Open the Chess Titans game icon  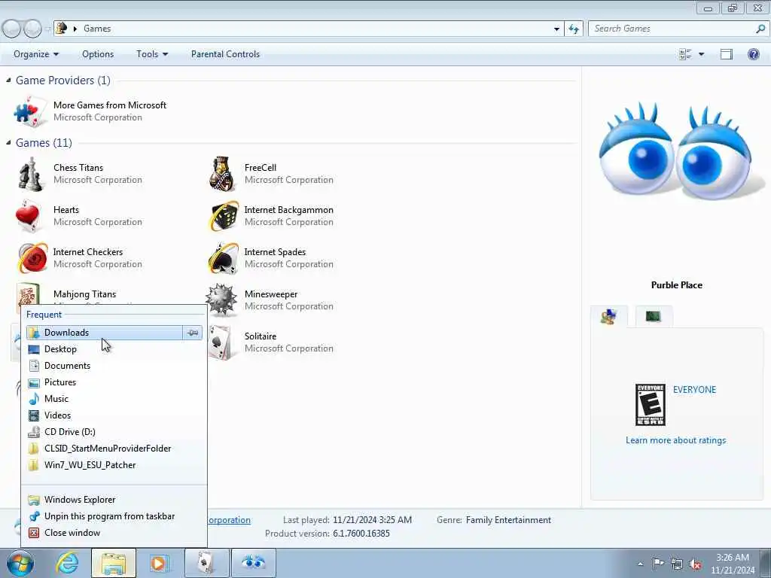[30, 174]
